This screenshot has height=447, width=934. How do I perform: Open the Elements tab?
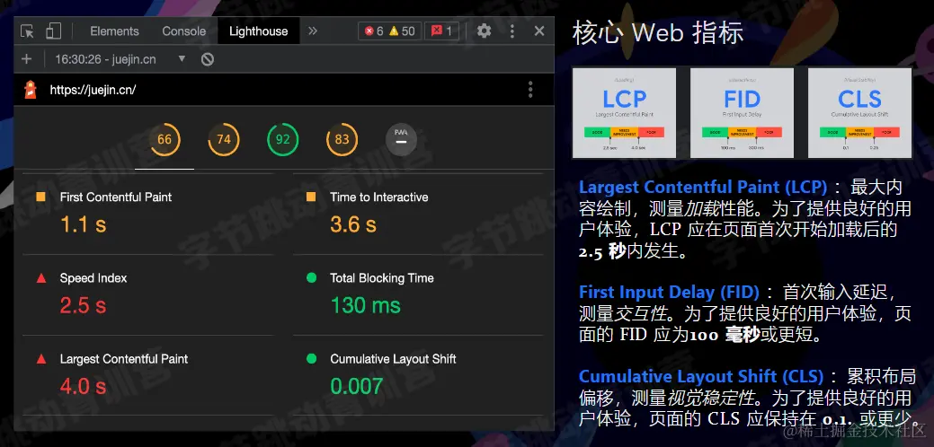click(x=114, y=31)
